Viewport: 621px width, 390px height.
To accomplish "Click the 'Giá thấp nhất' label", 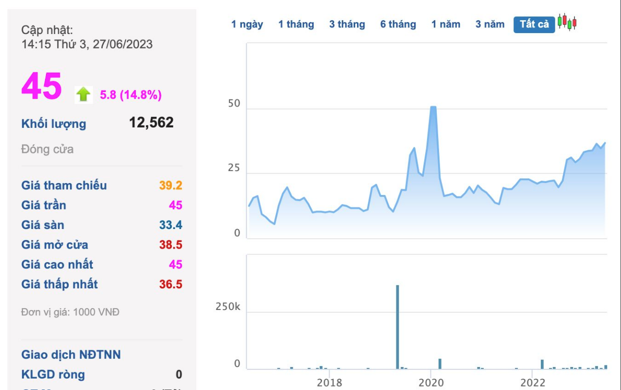I will click(x=60, y=284).
